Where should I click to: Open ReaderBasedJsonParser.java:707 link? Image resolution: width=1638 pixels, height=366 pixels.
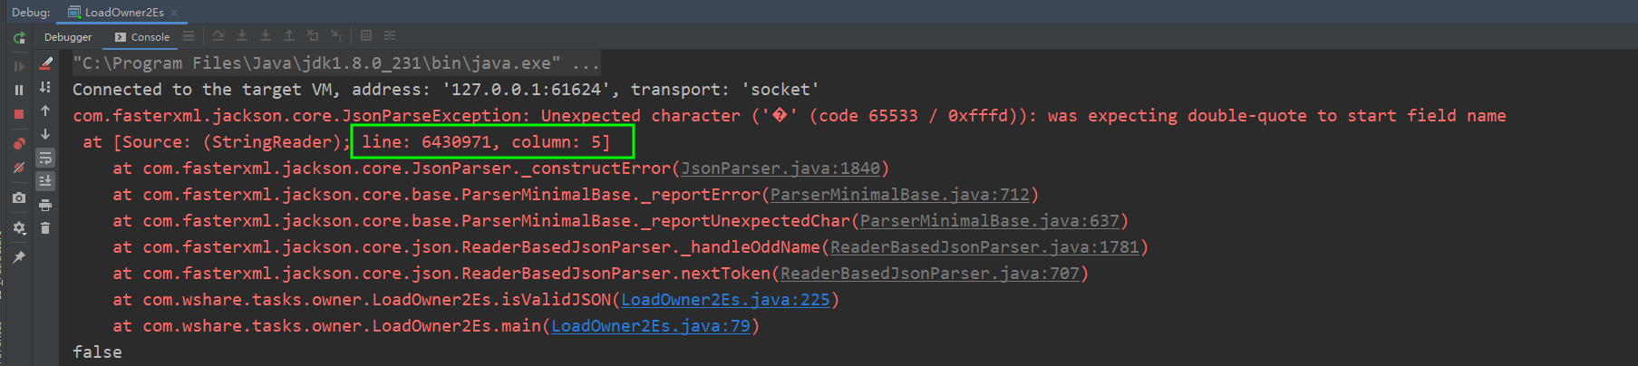[930, 274]
